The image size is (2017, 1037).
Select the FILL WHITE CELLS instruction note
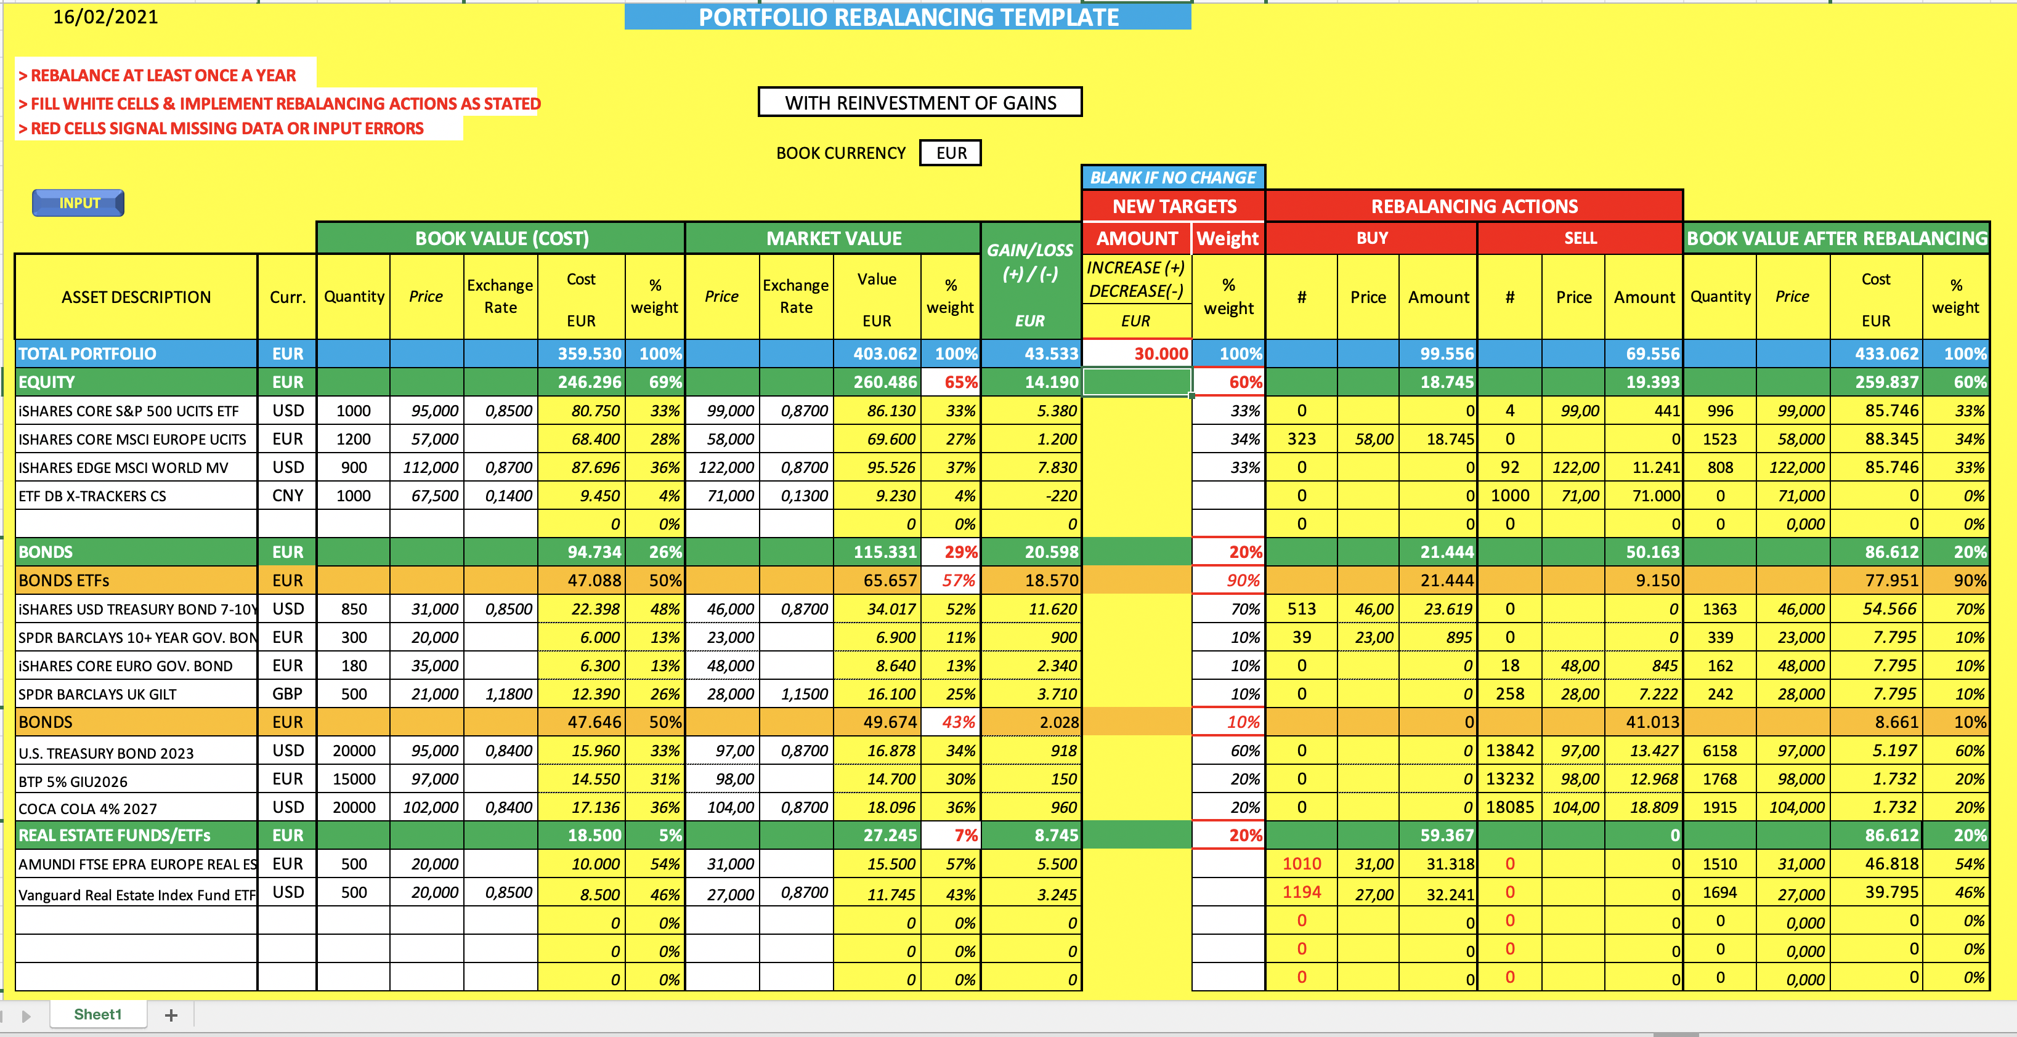(280, 103)
